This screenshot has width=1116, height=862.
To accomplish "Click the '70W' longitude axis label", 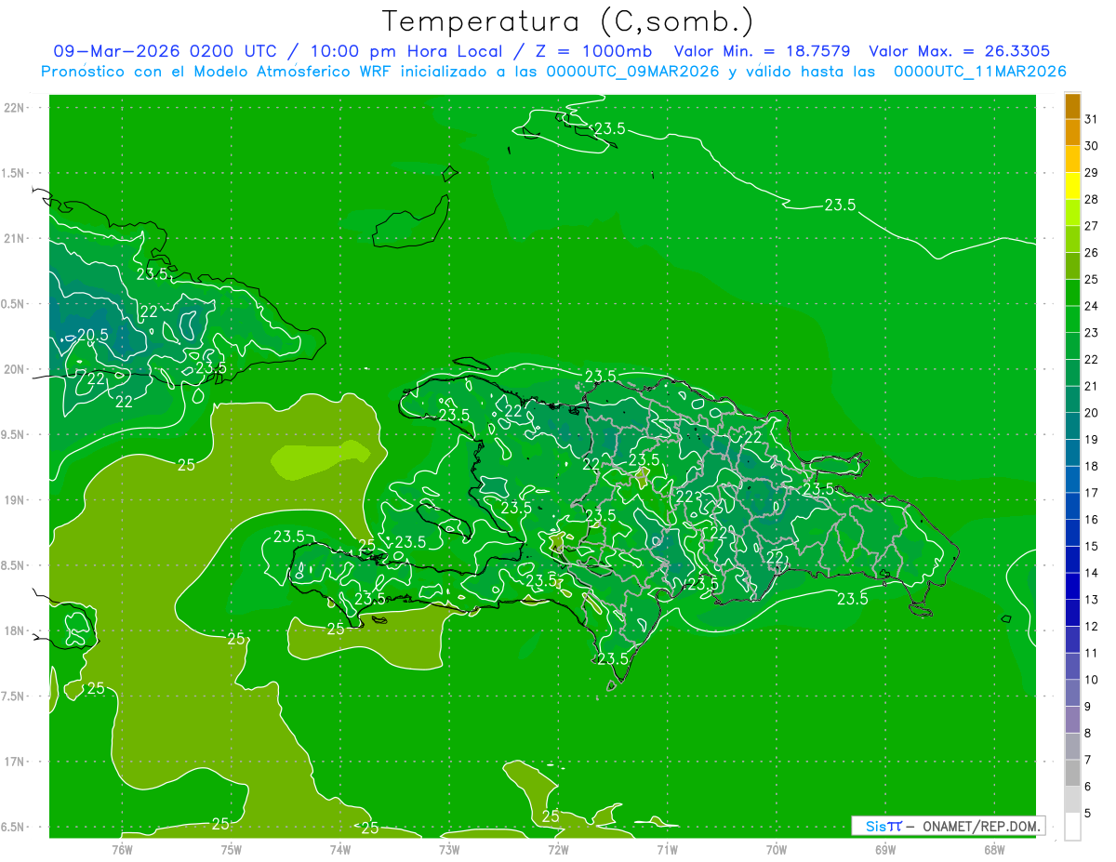I will [776, 849].
